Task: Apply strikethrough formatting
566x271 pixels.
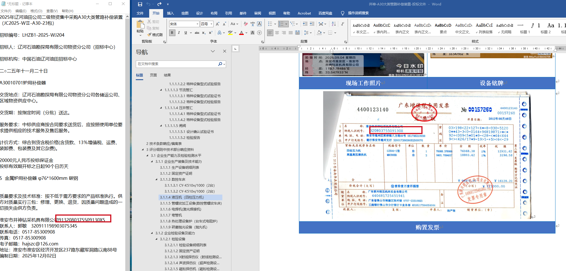Action: coord(197,33)
